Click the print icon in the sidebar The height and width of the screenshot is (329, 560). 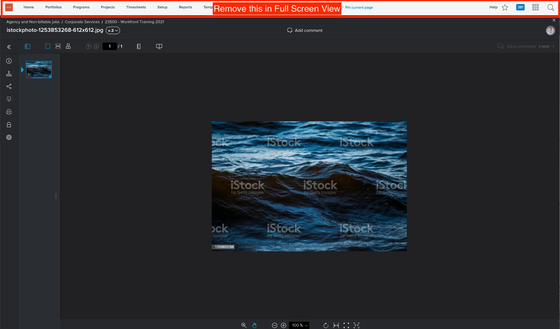coord(9,112)
